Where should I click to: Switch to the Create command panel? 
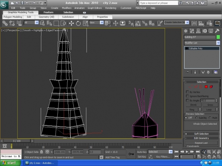186,31
